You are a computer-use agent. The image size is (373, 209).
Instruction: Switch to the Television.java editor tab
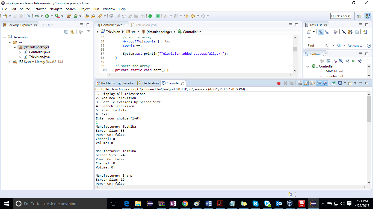tap(146, 25)
